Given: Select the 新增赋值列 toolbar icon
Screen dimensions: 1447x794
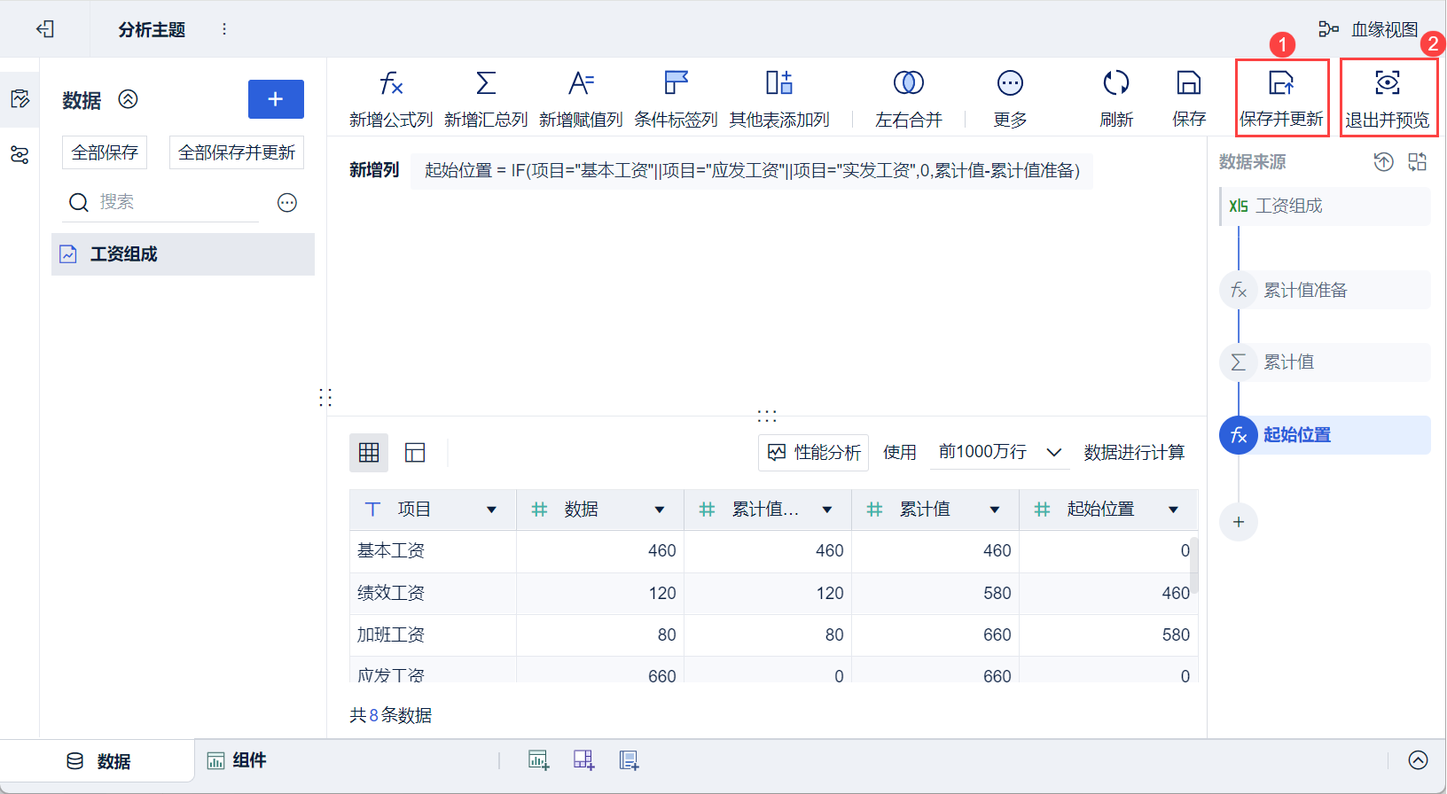Looking at the screenshot, I should click(x=581, y=84).
